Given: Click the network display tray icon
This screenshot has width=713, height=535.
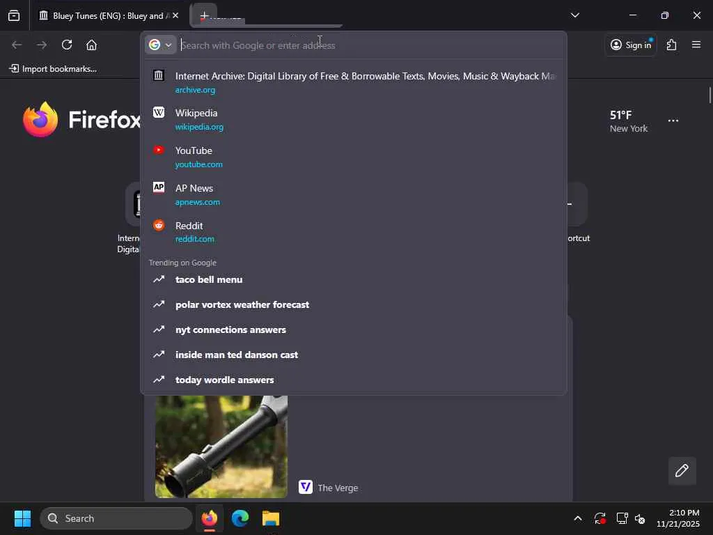Looking at the screenshot, I should (x=622, y=518).
